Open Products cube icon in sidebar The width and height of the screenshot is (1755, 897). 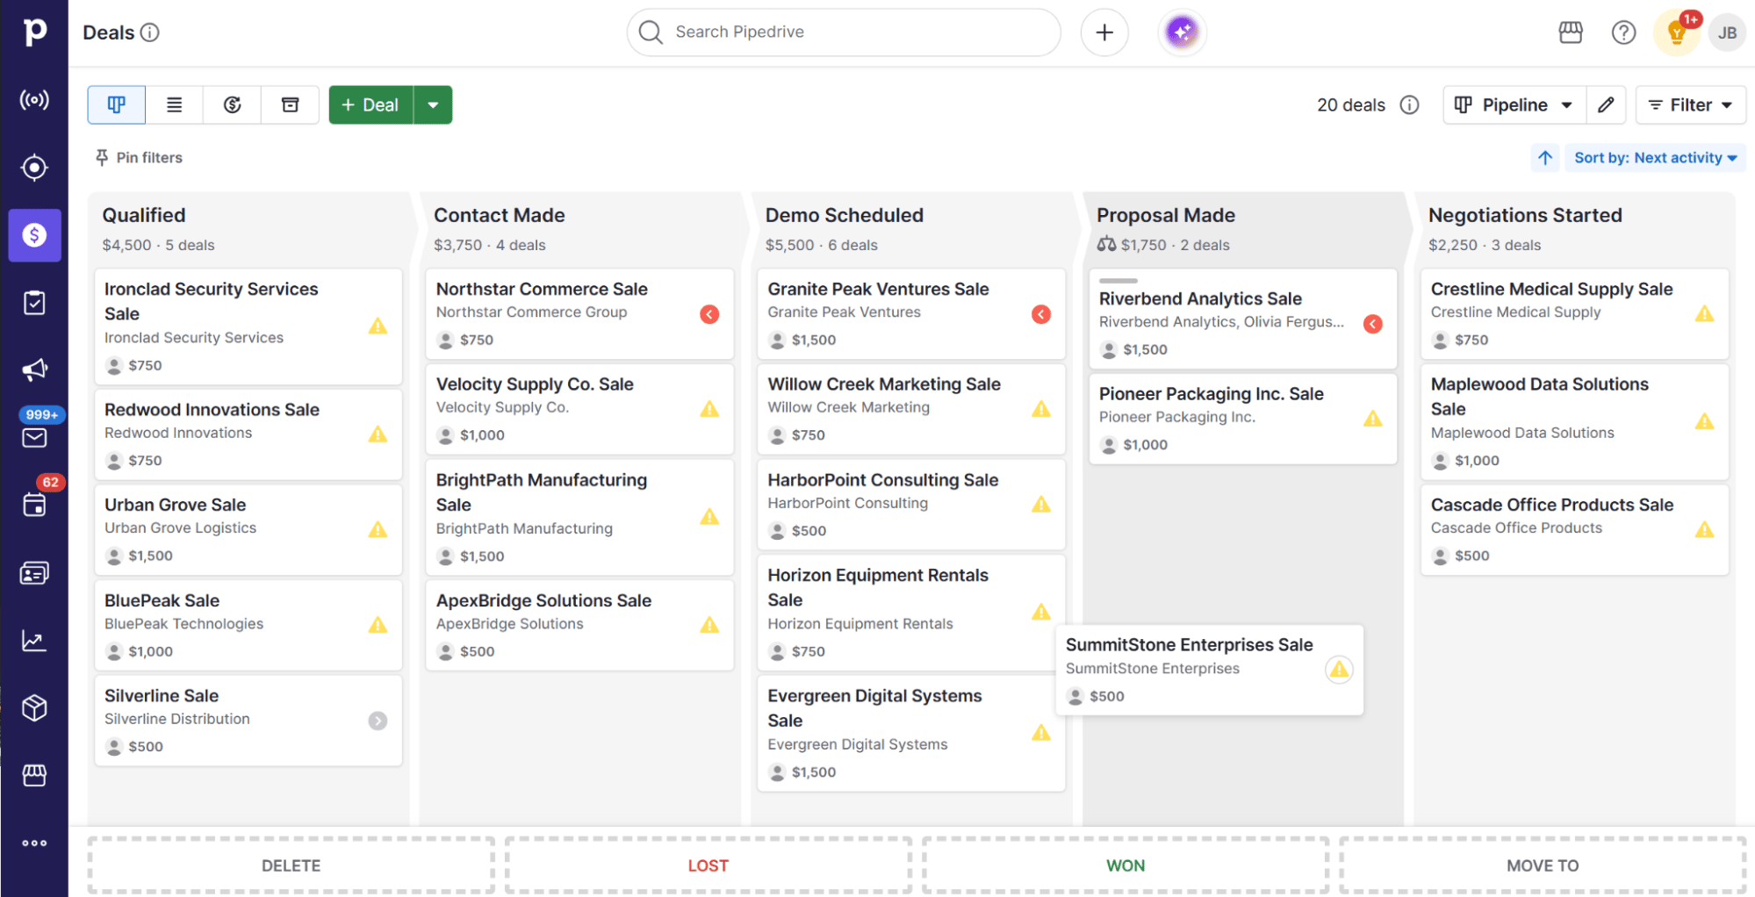34,707
